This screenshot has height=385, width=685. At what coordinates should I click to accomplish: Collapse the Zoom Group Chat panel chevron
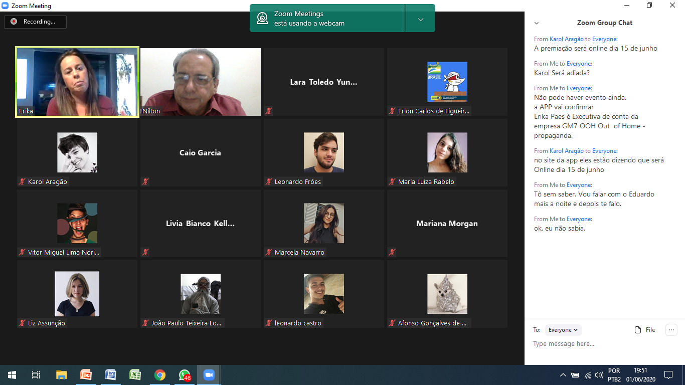pyautogui.click(x=537, y=23)
